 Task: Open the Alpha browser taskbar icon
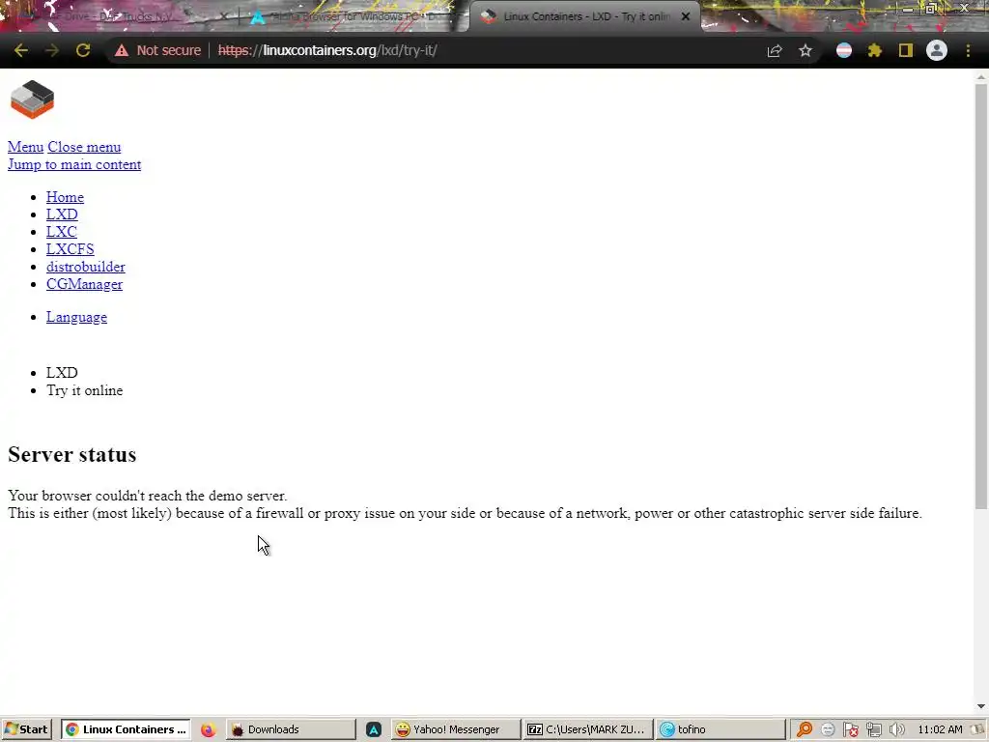pyautogui.click(x=374, y=729)
